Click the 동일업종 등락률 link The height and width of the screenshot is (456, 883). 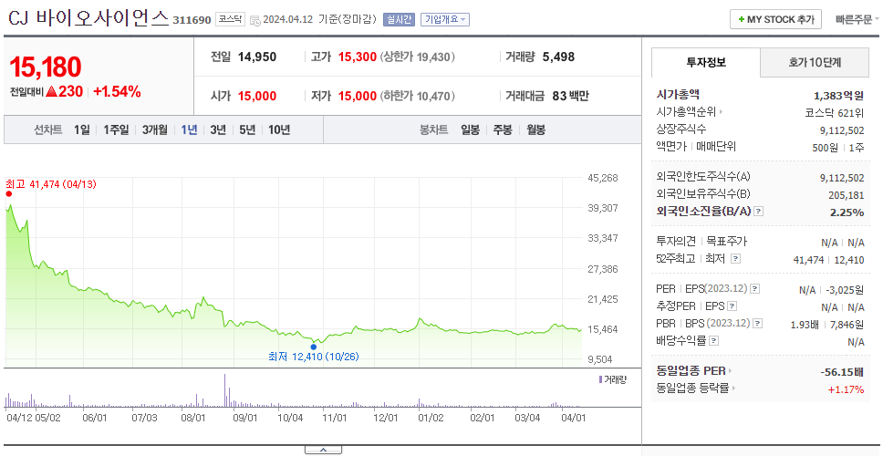(692, 388)
